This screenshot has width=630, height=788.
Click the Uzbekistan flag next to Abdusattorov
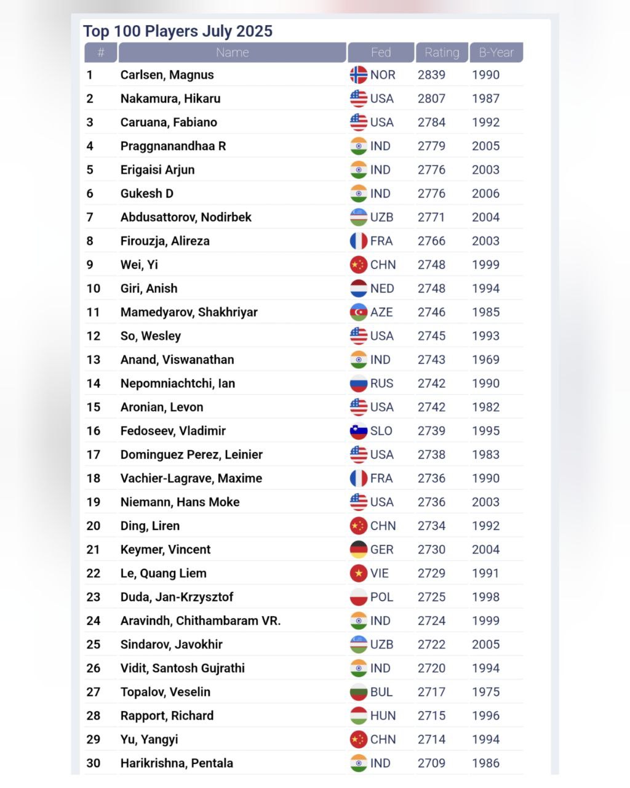pos(359,217)
